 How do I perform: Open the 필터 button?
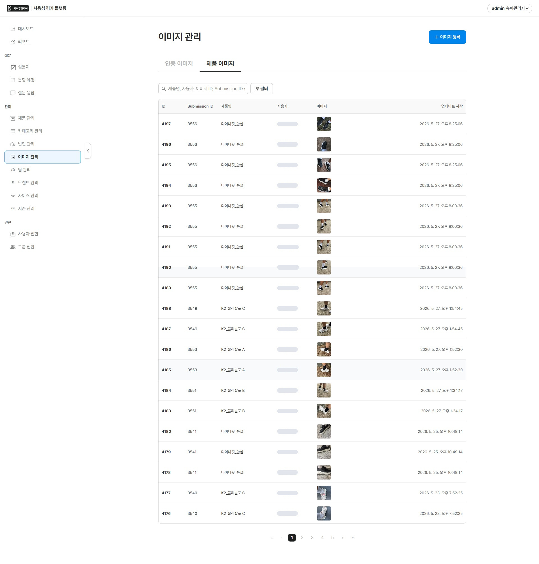tap(261, 89)
